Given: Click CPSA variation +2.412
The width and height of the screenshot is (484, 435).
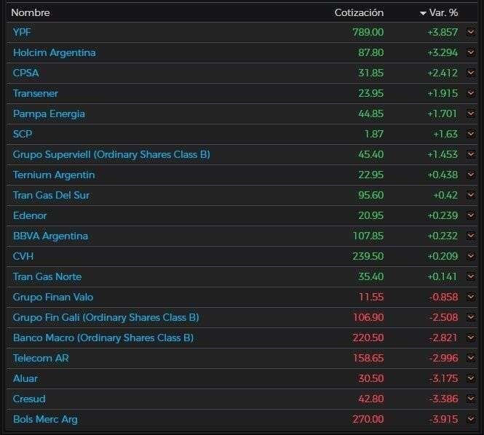Looking at the screenshot, I should click(x=443, y=73).
